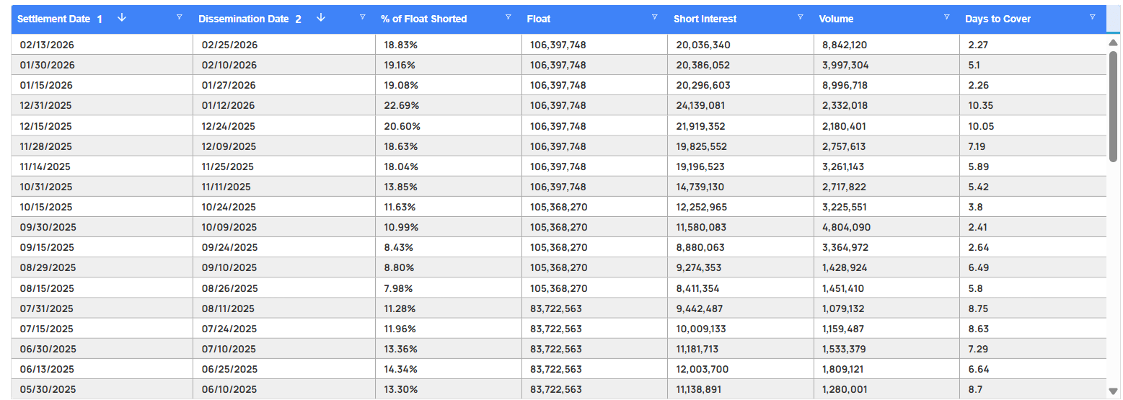Click the scrollbar up arrow
Image resolution: width=1123 pixels, height=400 pixels.
1113,43
